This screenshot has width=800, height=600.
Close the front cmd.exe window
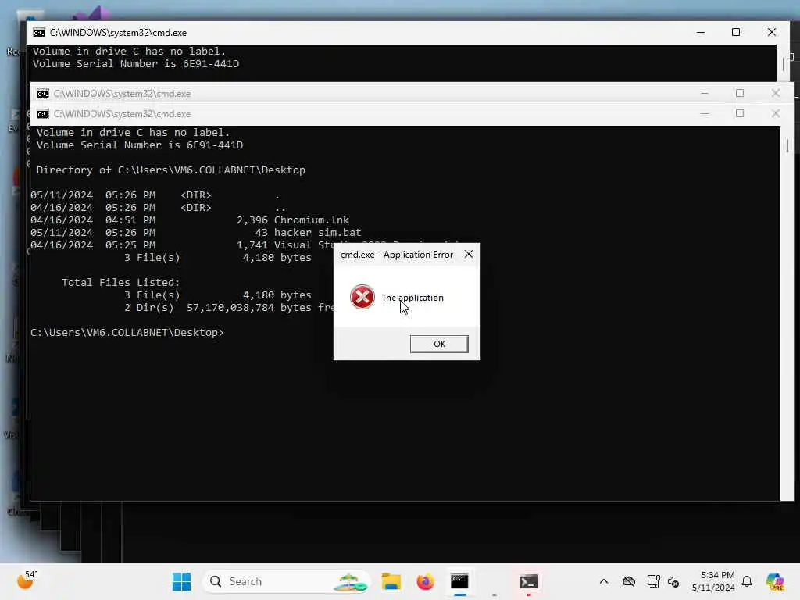776,113
